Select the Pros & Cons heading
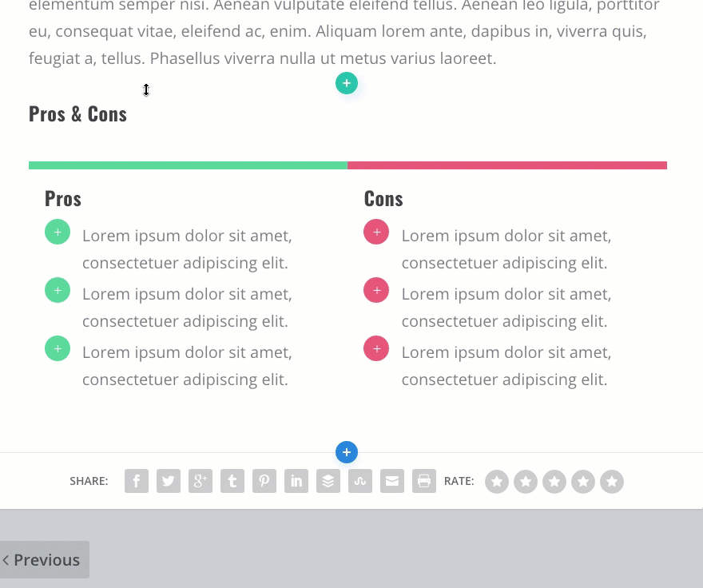The width and height of the screenshot is (703, 588). (x=77, y=113)
